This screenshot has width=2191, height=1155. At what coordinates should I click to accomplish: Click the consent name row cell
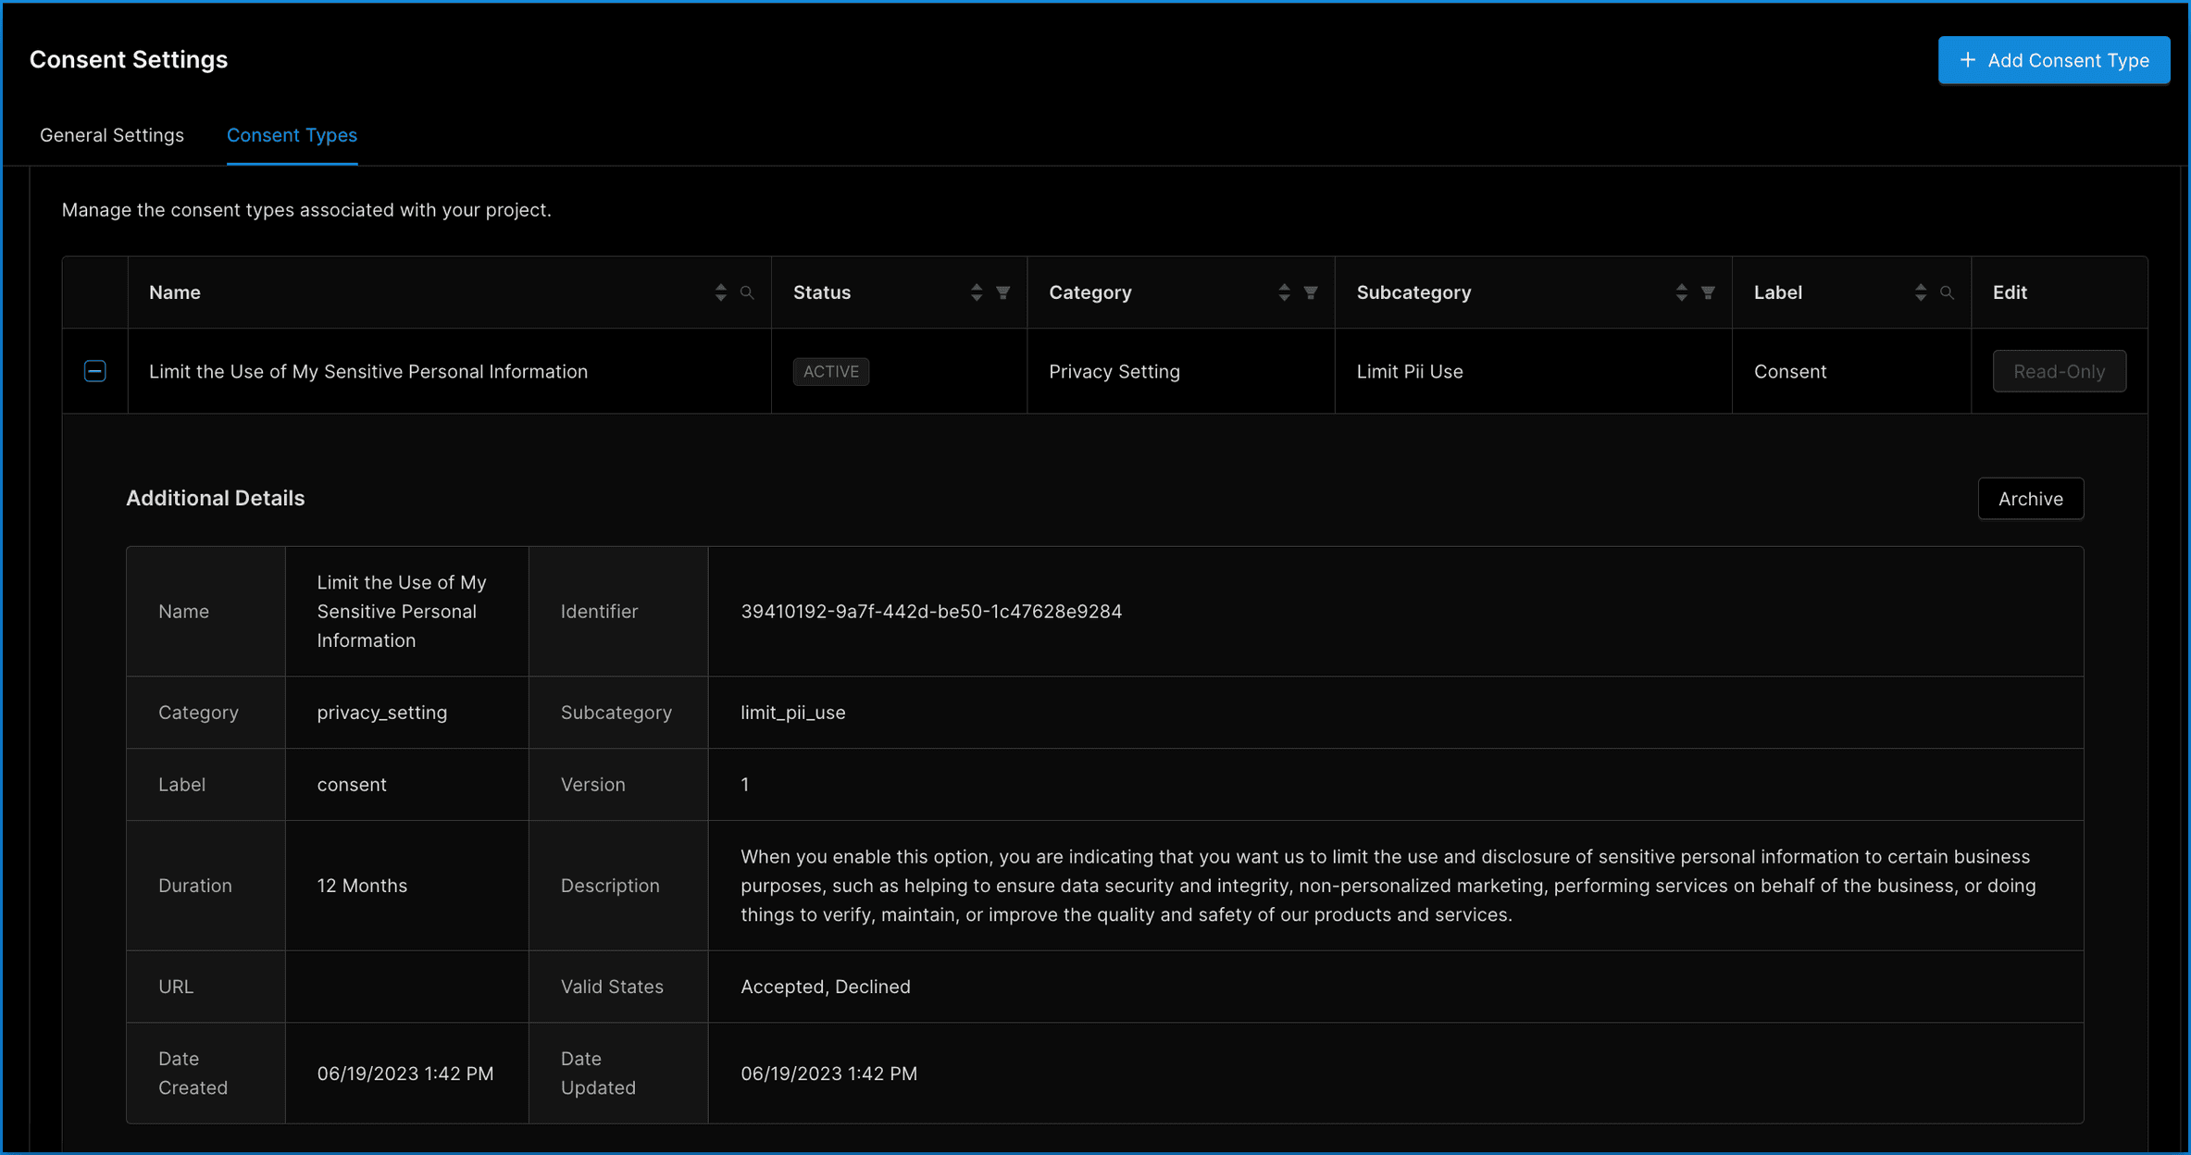click(367, 371)
